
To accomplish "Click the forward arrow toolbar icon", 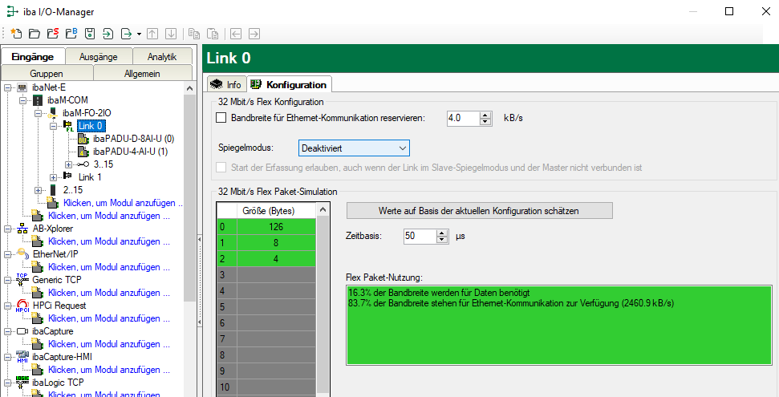I will 254,34.
